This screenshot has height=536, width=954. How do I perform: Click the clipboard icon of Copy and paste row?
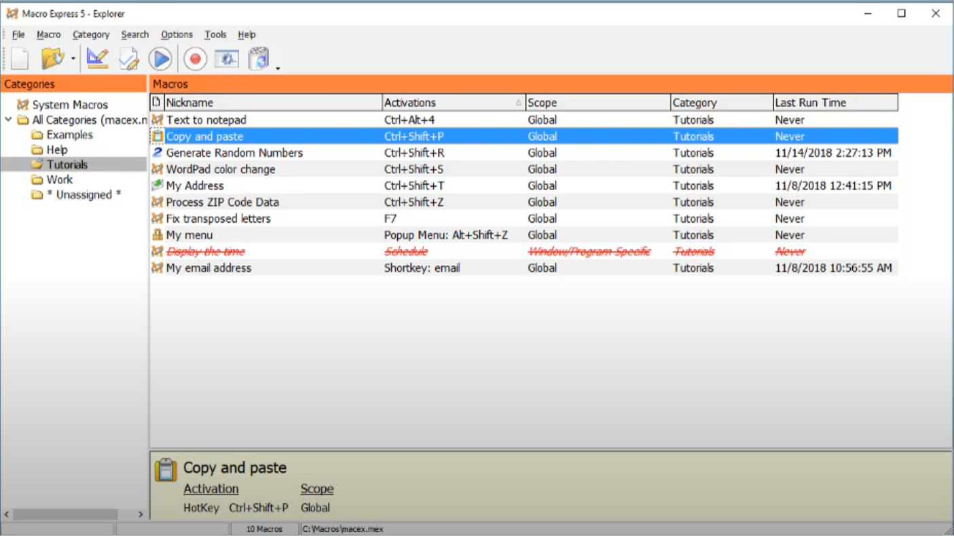coord(158,137)
